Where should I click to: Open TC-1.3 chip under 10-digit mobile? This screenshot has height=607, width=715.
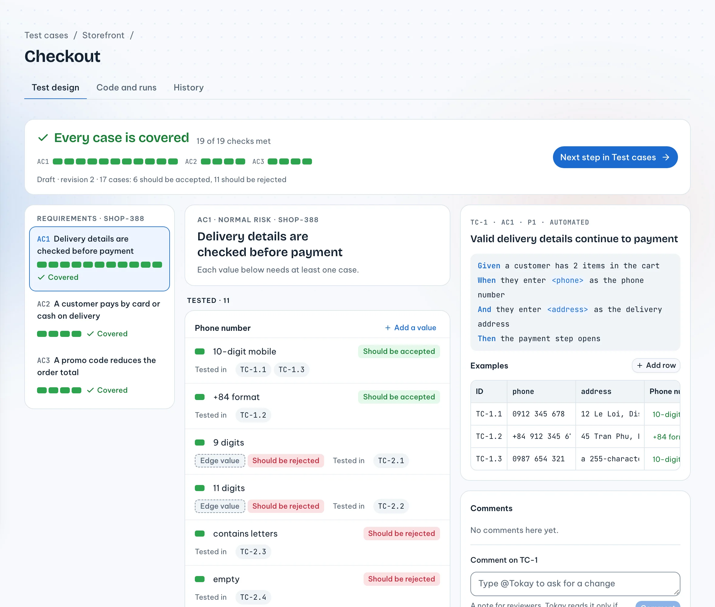[x=291, y=370]
